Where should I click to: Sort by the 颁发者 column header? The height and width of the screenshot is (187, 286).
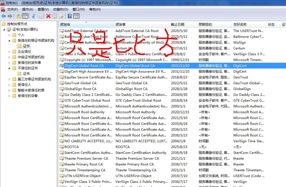pos(142,24)
